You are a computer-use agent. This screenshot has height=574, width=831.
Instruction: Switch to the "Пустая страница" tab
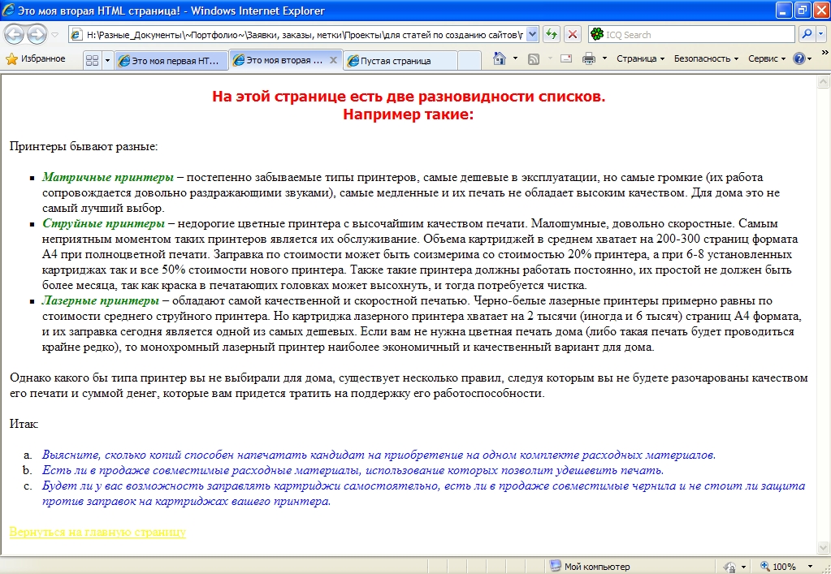pos(400,60)
